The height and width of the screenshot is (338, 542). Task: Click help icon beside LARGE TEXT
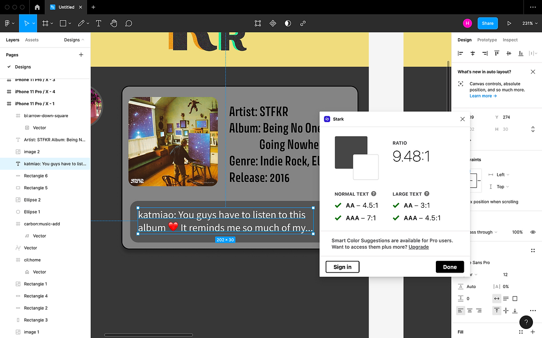427,194
